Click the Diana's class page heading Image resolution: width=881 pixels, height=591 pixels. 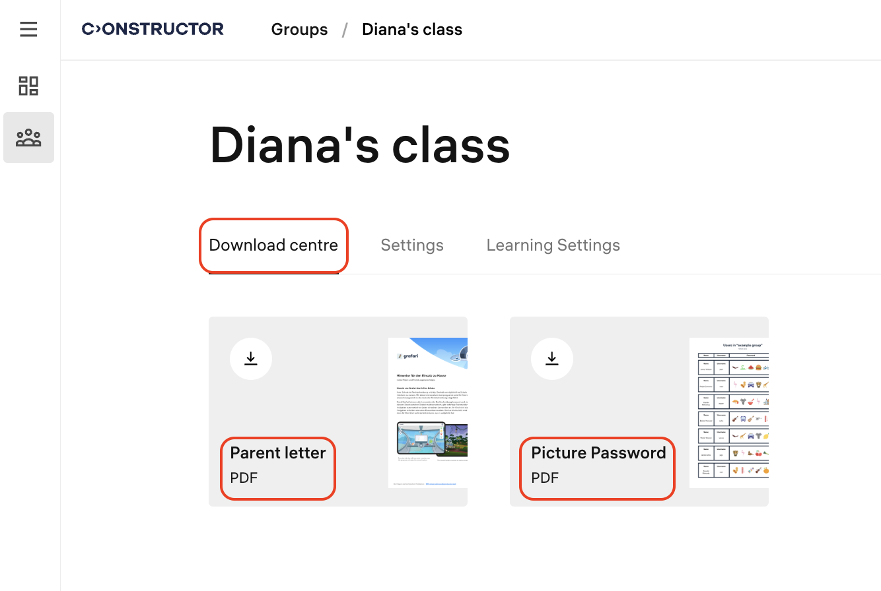click(360, 146)
